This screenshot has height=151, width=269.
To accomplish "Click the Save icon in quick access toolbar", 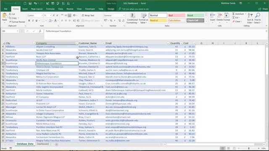I will pyautogui.click(x=30, y=3).
